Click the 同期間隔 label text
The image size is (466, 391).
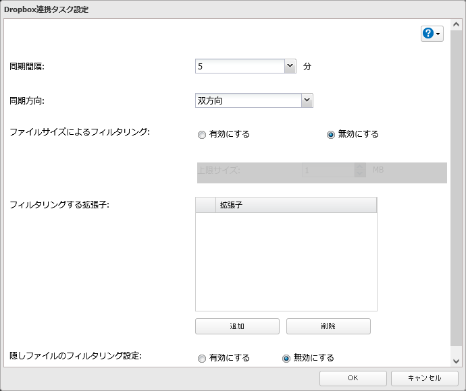point(27,67)
